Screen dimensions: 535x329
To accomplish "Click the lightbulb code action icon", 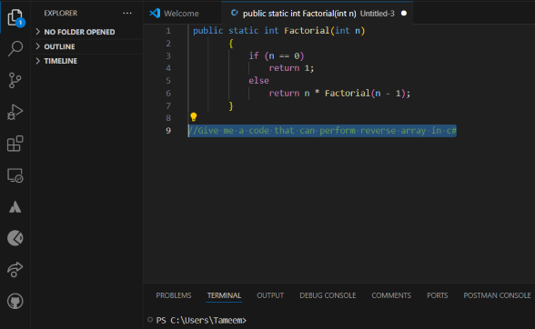I will pyautogui.click(x=194, y=117).
